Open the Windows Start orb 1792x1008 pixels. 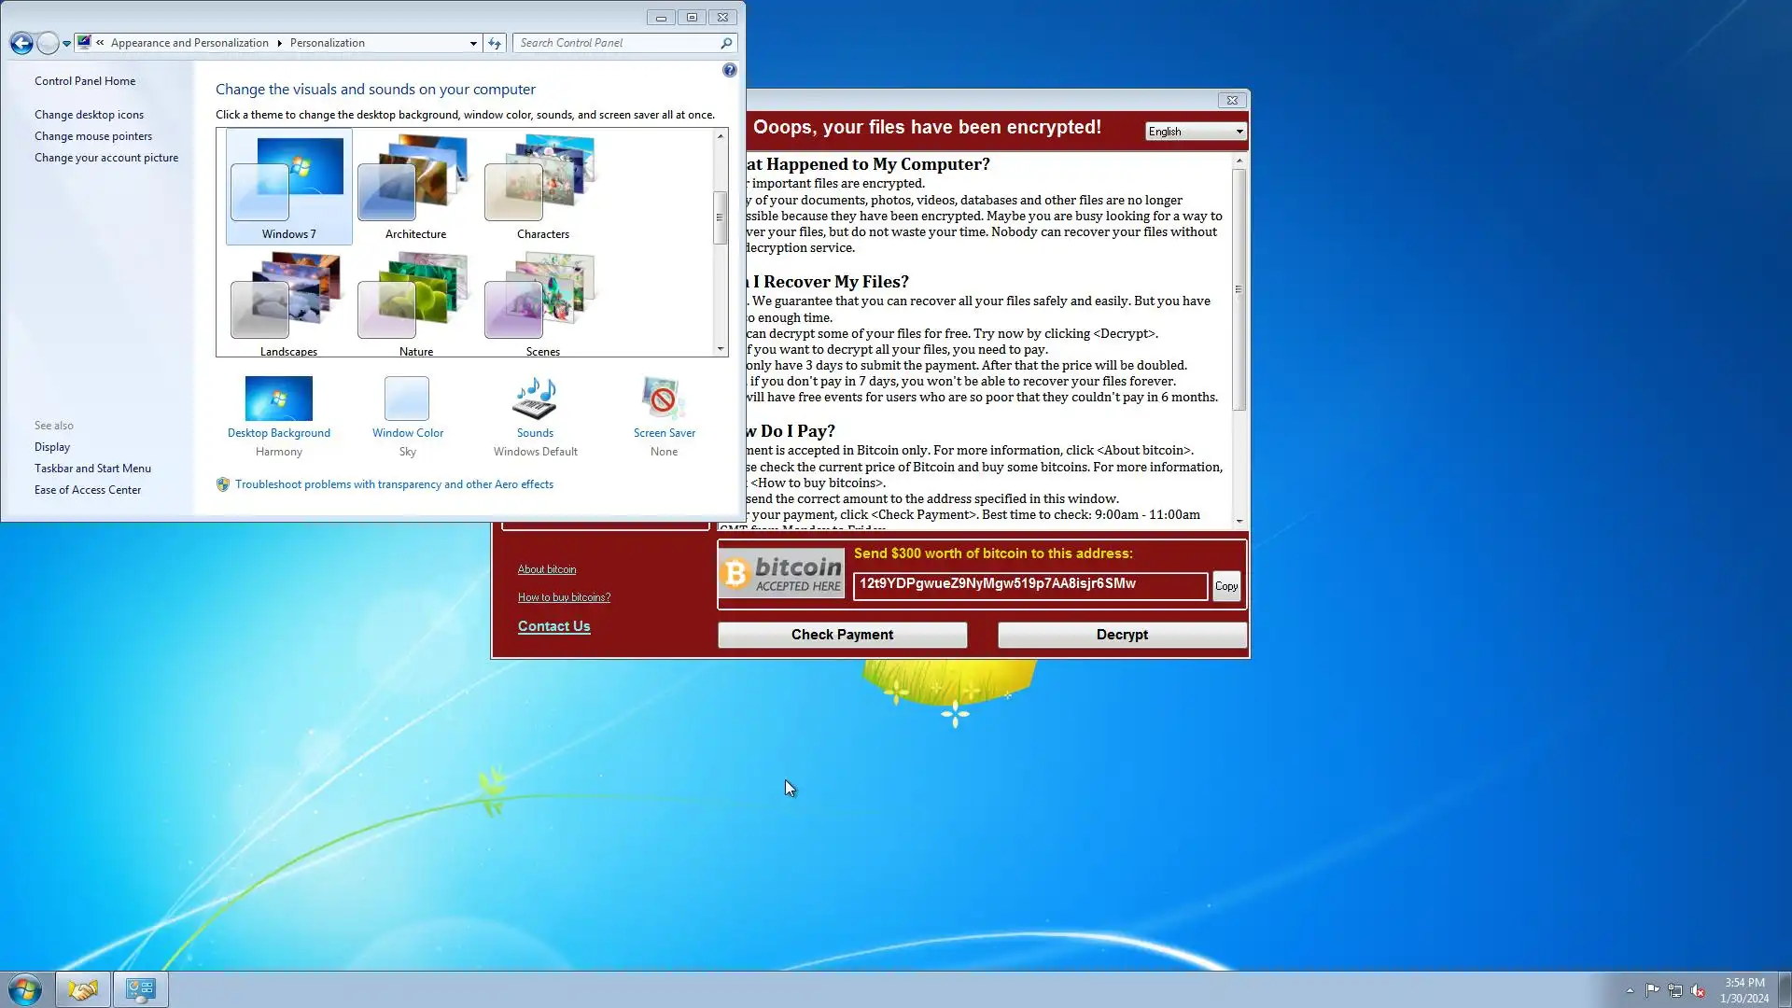pyautogui.click(x=25, y=989)
